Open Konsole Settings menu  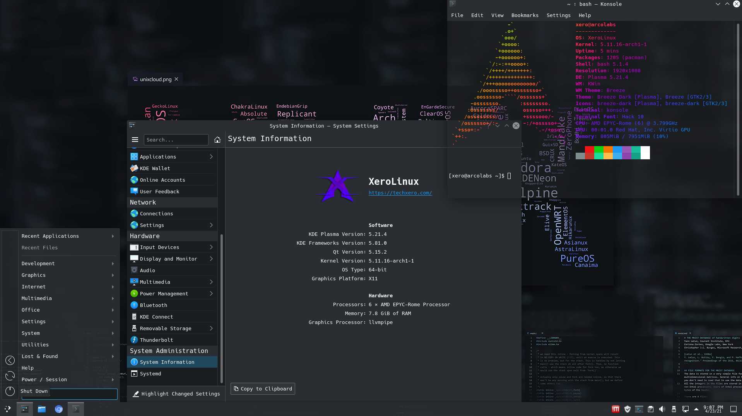coord(558,15)
